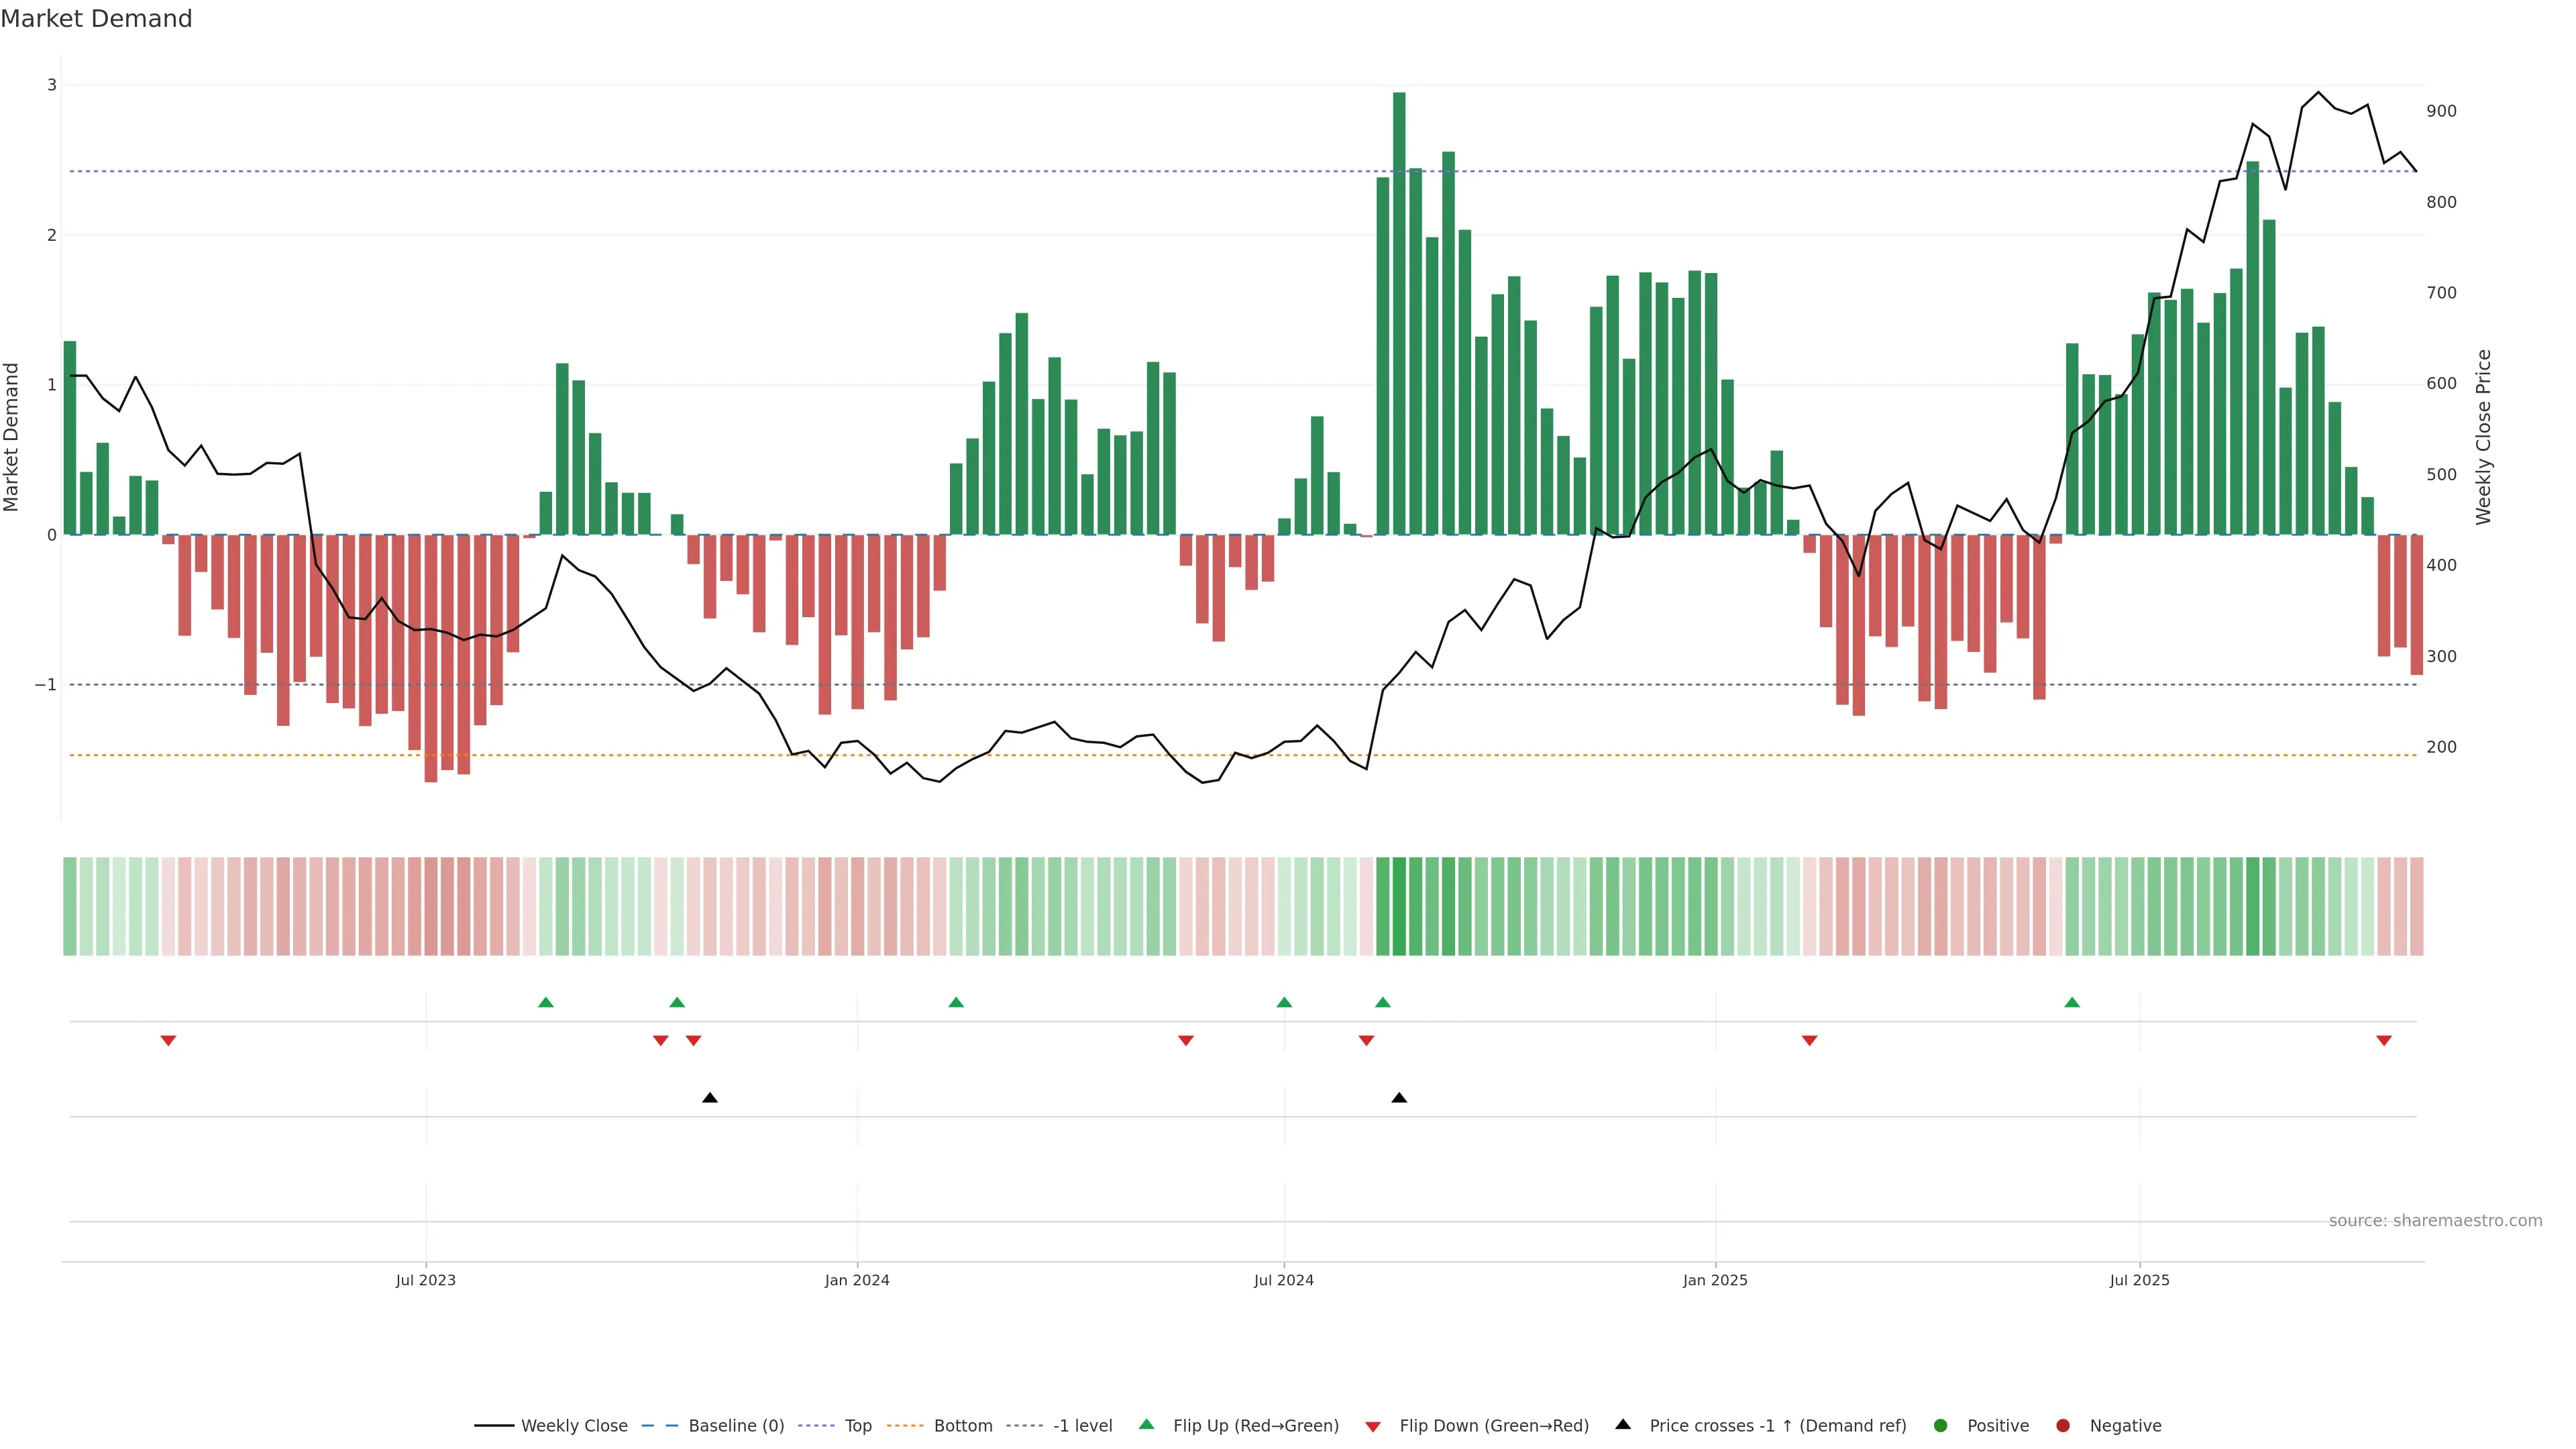Click the darkest green heatmap cell

tap(1399, 906)
